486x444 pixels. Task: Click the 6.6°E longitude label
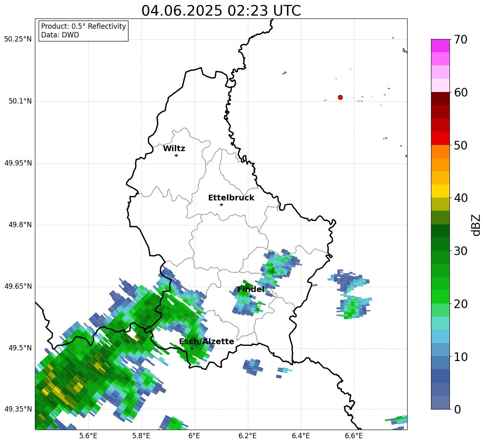coord(354,436)
